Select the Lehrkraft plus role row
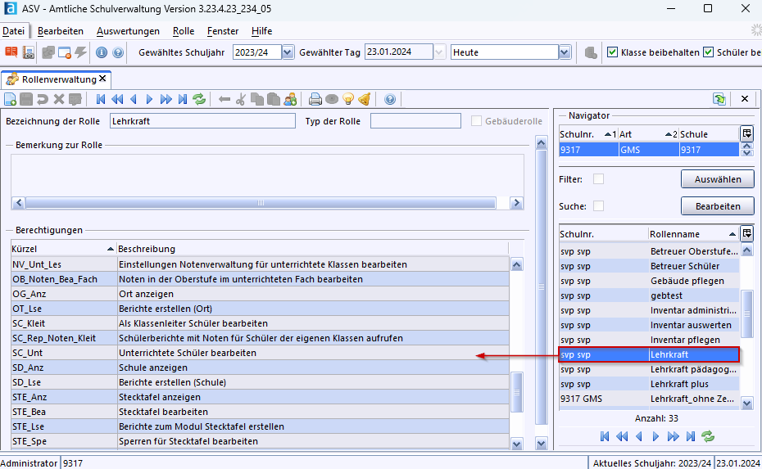This screenshot has width=762, height=469. pyautogui.click(x=649, y=384)
